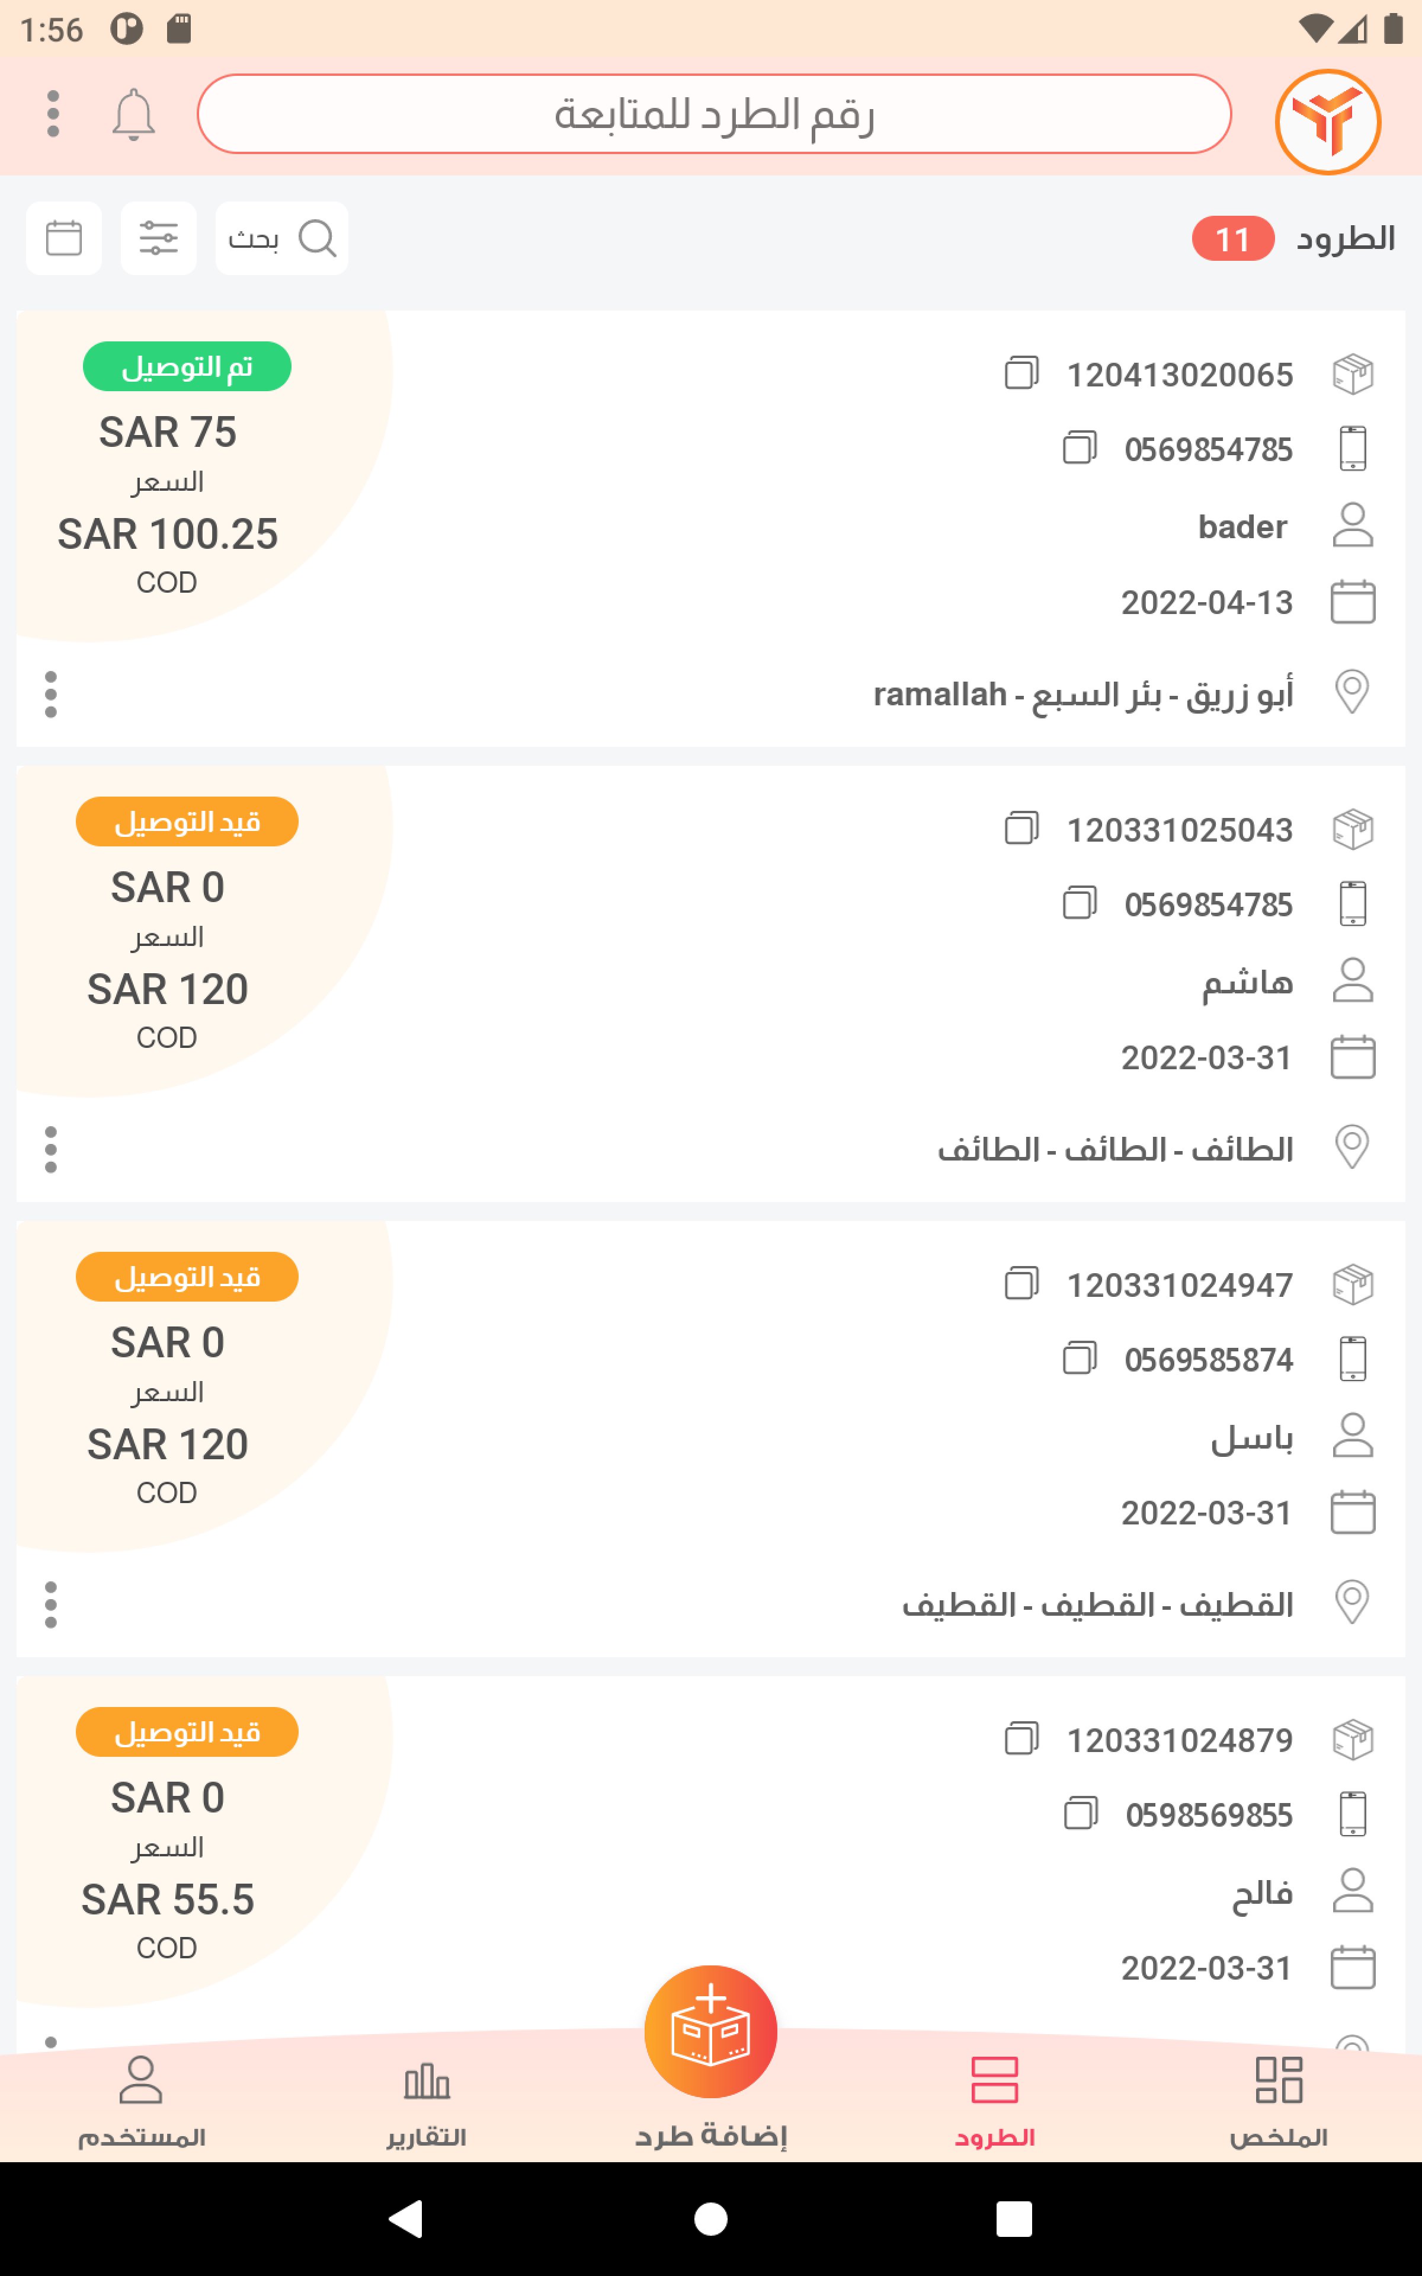Open the notifications bell
This screenshot has height=2276, width=1422.
(133, 115)
